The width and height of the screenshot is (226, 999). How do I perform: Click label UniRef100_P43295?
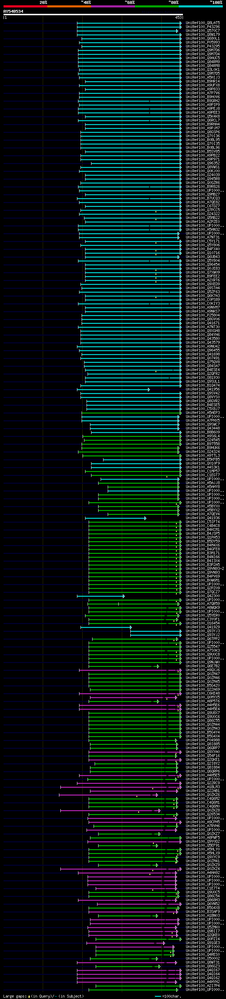tap(203, 46)
